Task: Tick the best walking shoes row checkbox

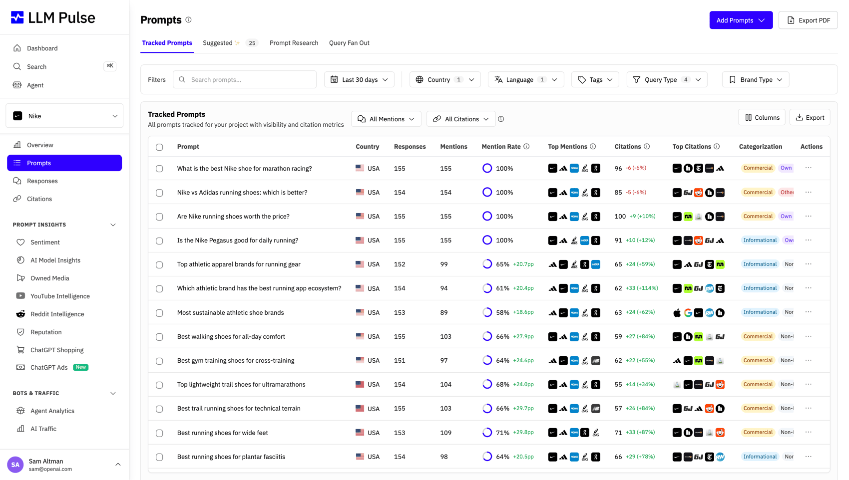Action: pos(159,337)
